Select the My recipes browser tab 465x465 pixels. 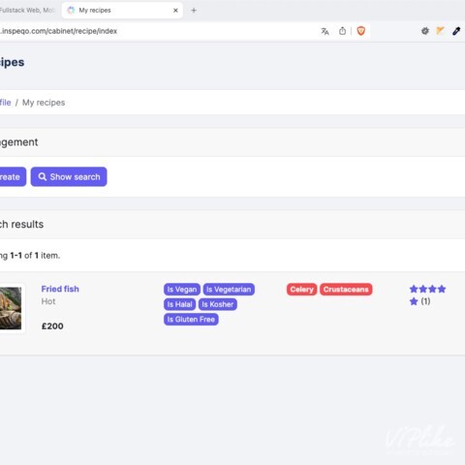(122, 11)
